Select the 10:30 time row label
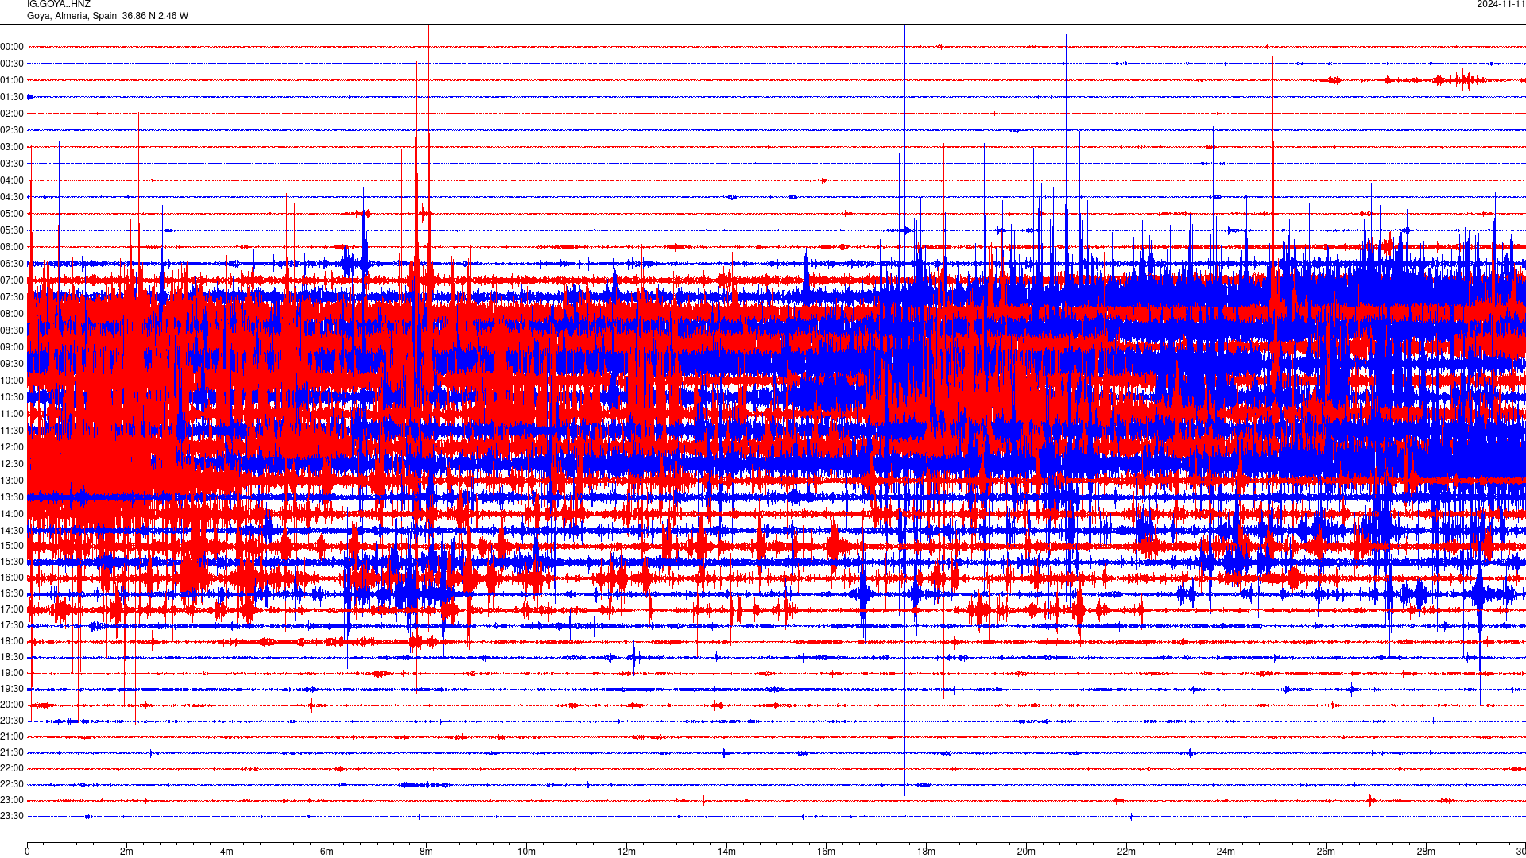 [12, 397]
